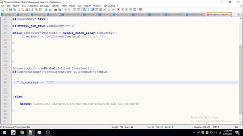Open the Function List toolbar icon
This screenshot has width=243, height=136.
click(x=105, y=9)
